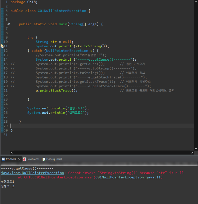Open the Debug Shell tab
The width and height of the screenshot is (198, 204).
pyautogui.click(x=52, y=159)
